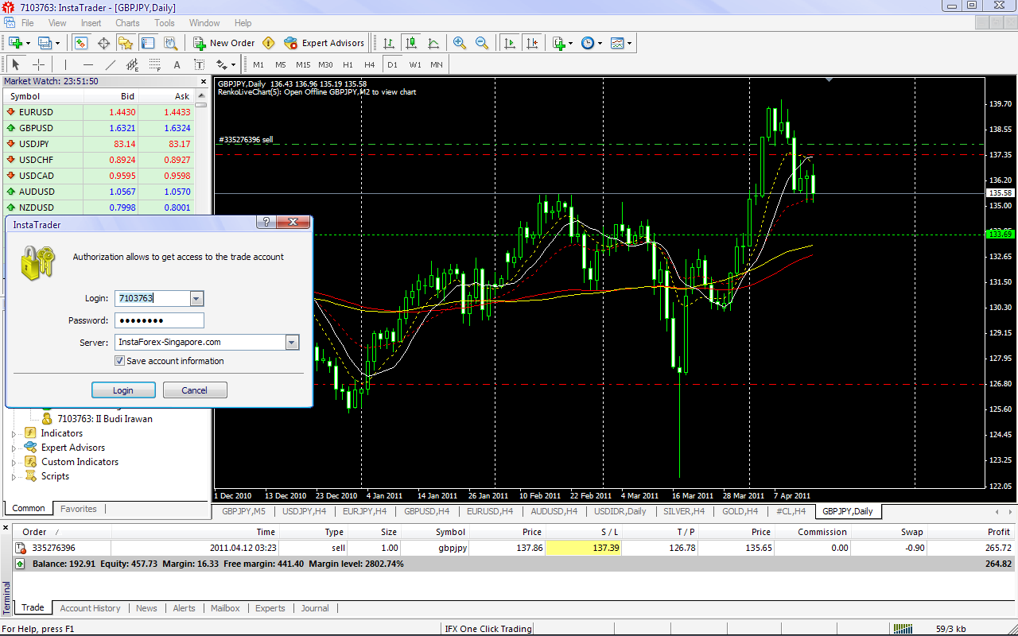Viewport: 1018px width, 636px height.
Task: Select the Text 'A' tool
Action: (x=177, y=64)
